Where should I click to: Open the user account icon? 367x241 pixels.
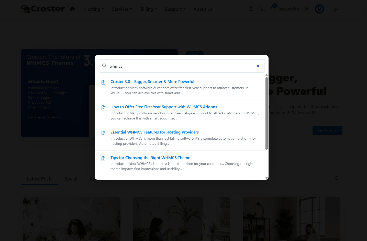(251, 9)
